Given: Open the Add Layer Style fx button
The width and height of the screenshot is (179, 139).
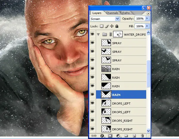Looking at the screenshot, I should [x=102, y=136].
